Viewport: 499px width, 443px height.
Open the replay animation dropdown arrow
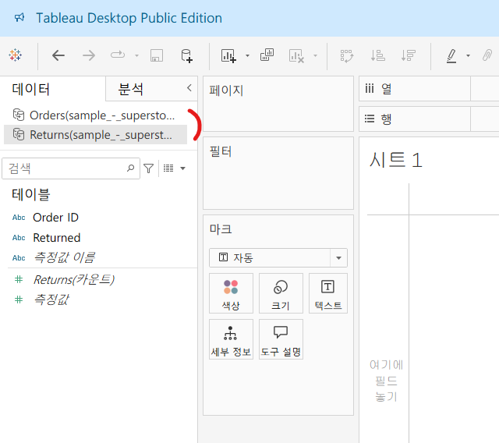coord(137,55)
